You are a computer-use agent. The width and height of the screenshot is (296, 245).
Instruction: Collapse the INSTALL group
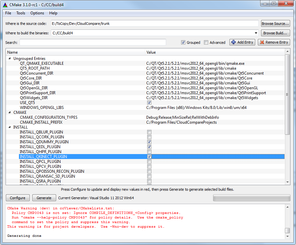point(9,127)
